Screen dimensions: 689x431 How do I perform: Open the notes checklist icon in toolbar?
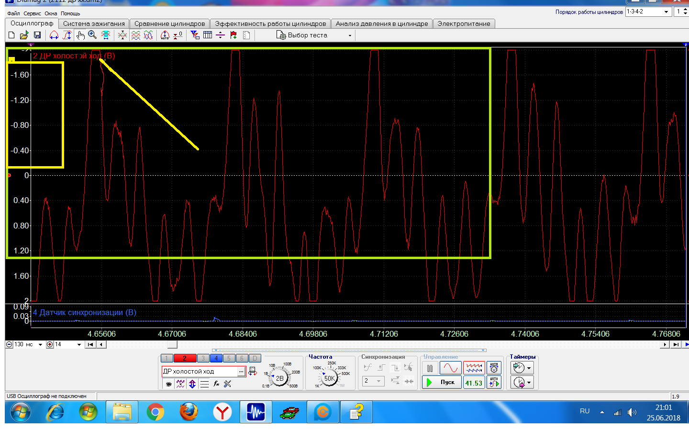246,35
